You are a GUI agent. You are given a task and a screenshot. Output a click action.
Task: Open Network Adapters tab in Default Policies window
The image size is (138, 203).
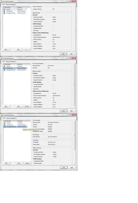11,5
